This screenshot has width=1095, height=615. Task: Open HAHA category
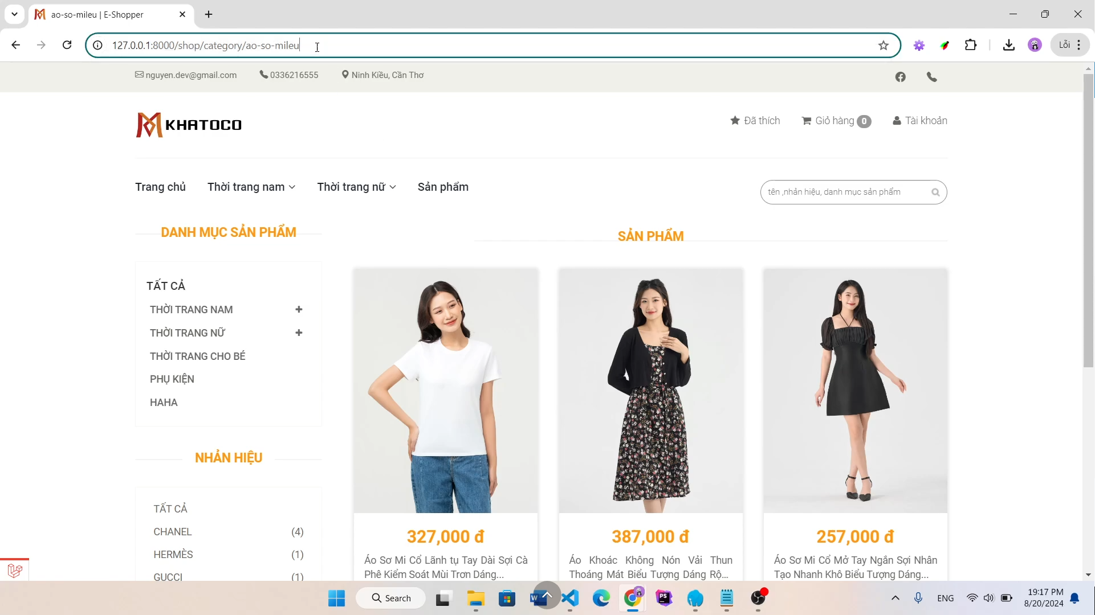click(x=164, y=403)
